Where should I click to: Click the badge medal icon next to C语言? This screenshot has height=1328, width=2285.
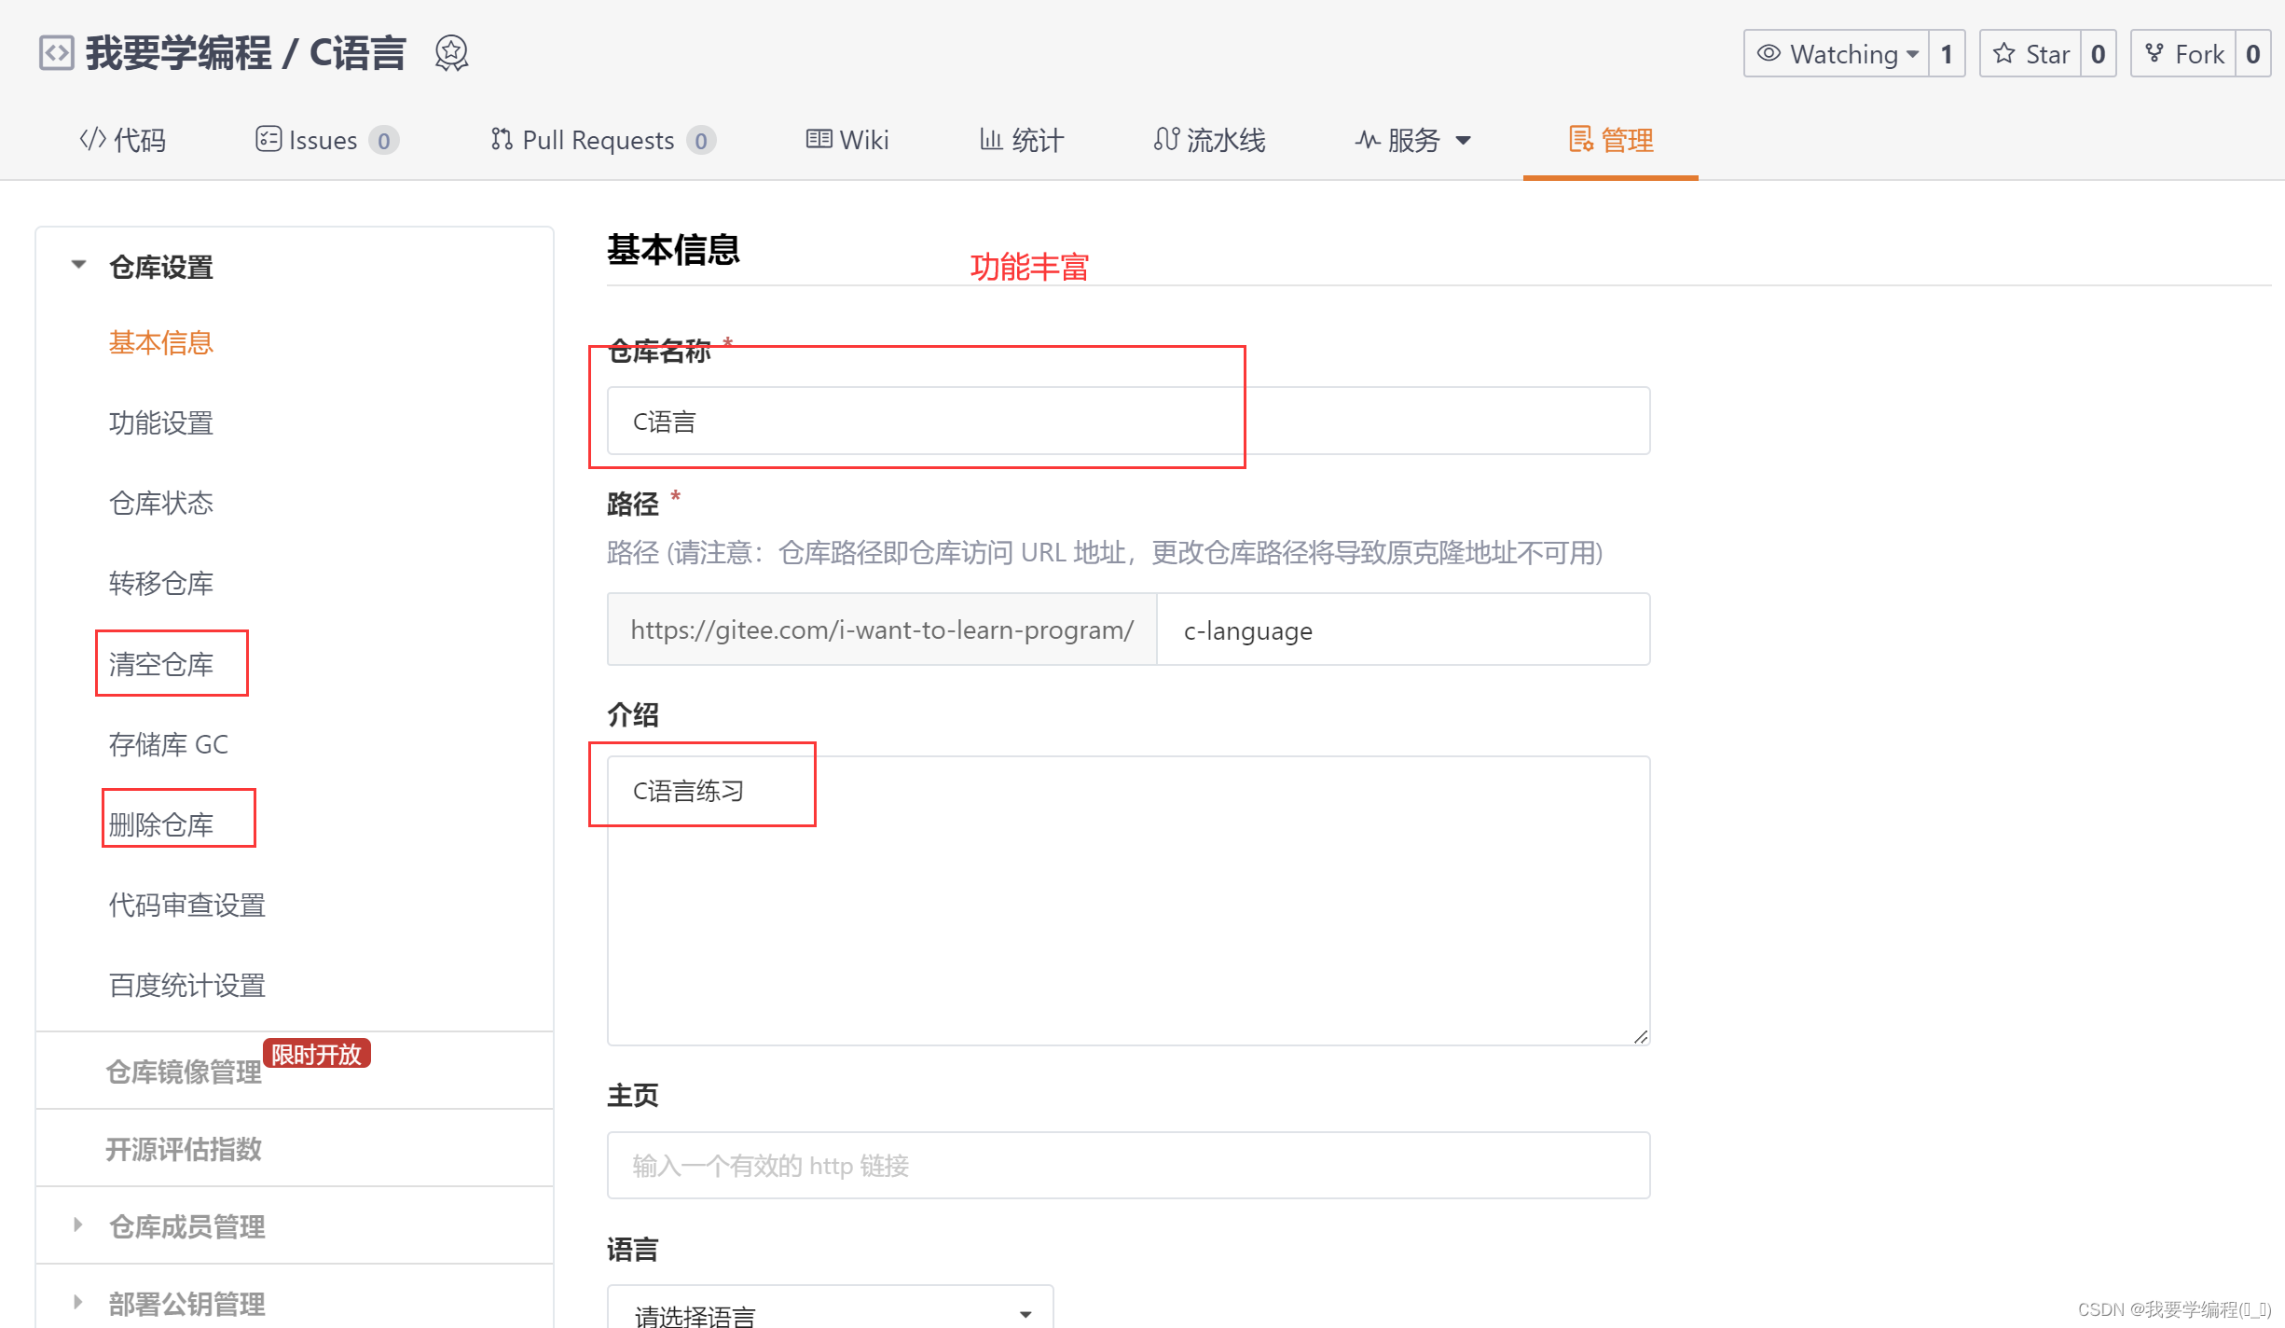(x=451, y=53)
